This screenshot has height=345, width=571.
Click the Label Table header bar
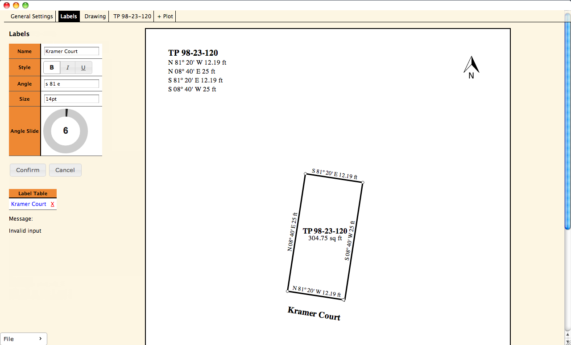pos(33,193)
